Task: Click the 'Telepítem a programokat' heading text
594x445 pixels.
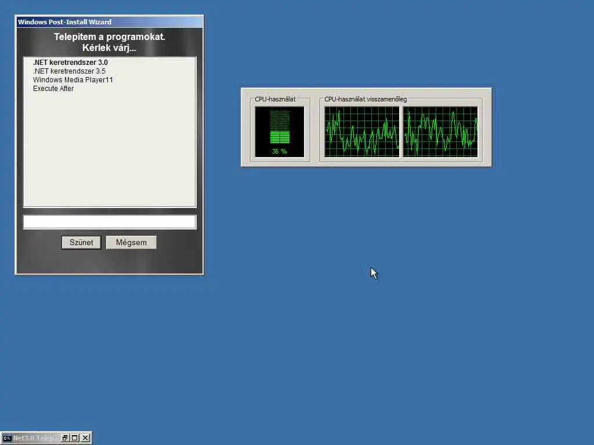Action: pyautogui.click(x=110, y=37)
